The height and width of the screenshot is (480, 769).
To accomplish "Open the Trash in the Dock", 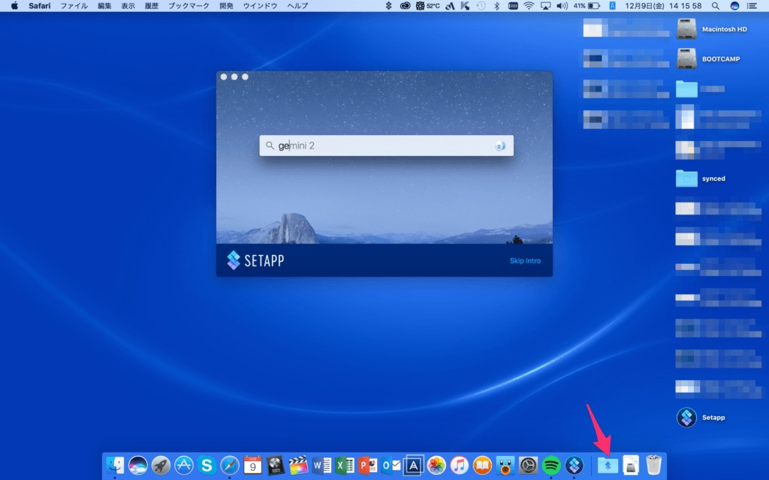I will pyautogui.click(x=654, y=465).
